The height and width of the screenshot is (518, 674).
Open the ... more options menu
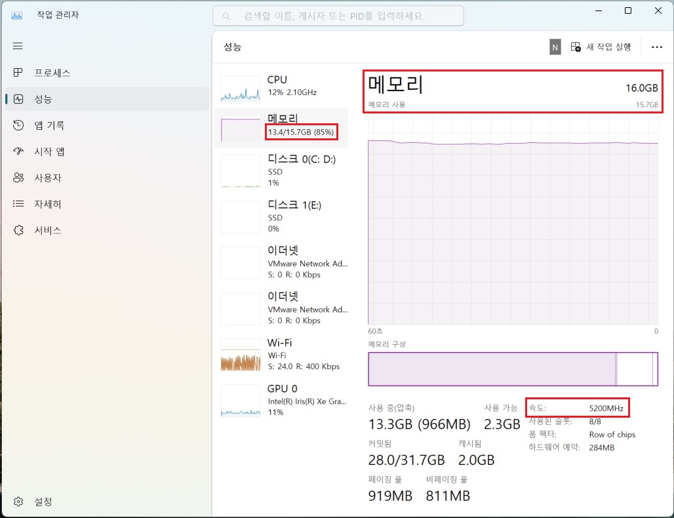coord(658,47)
